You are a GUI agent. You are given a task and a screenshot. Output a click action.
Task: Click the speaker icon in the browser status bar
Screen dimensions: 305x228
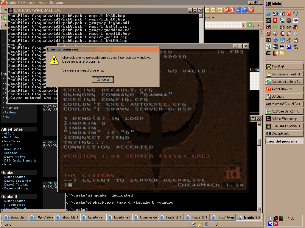[x=207, y=224]
